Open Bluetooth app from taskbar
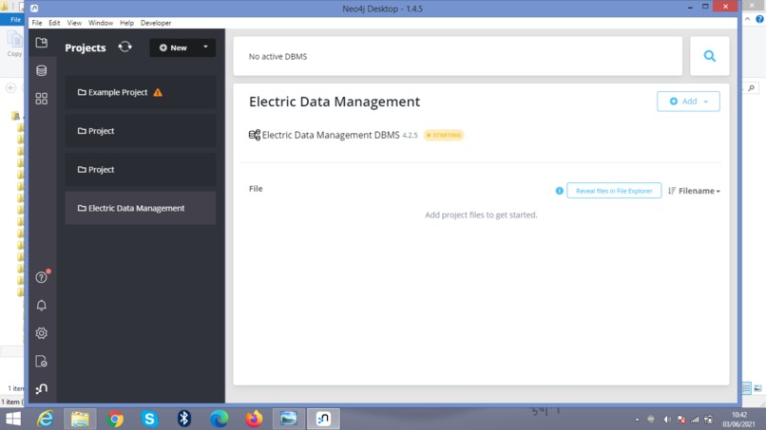 pyautogui.click(x=183, y=419)
